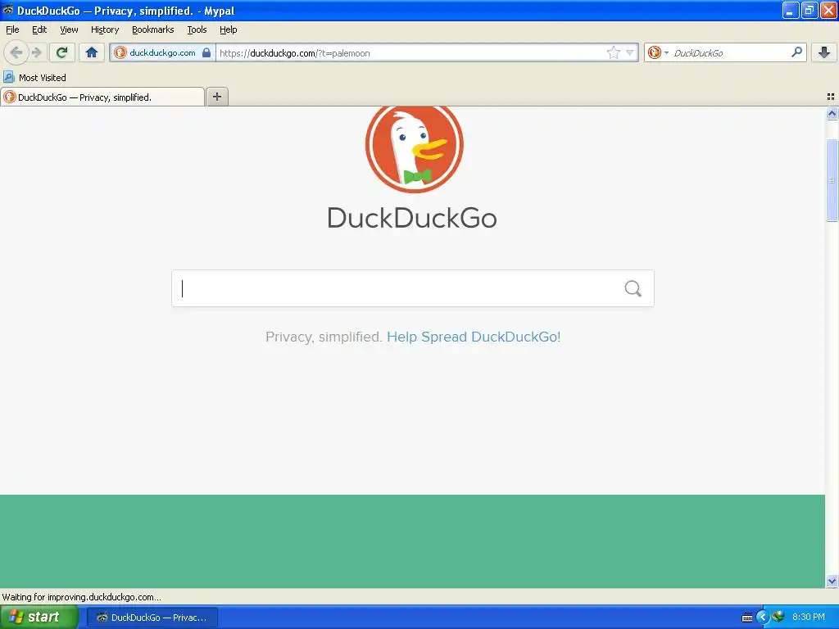Open the search engine selector dropdown

point(658,52)
